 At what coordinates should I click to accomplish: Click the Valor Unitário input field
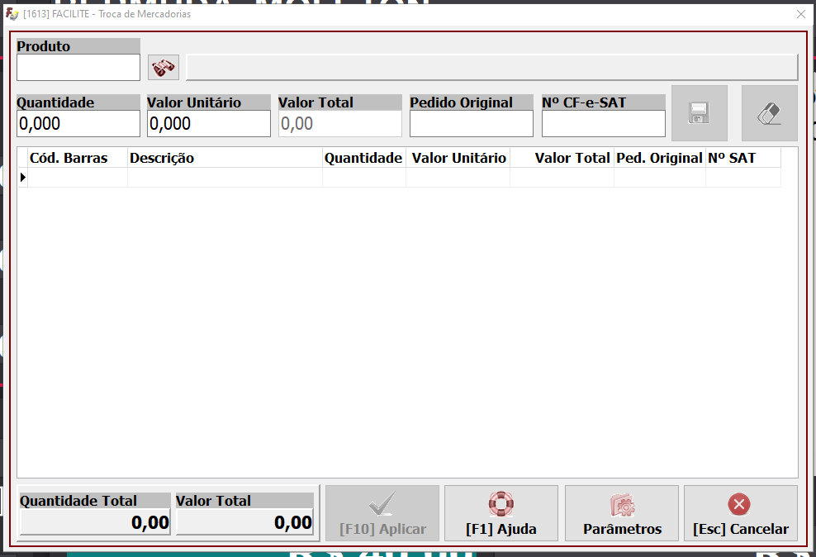tap(209, 124)
